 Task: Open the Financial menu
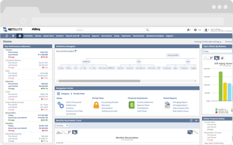coord(85,36)
